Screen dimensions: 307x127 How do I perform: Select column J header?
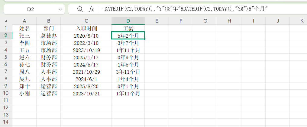278,21
